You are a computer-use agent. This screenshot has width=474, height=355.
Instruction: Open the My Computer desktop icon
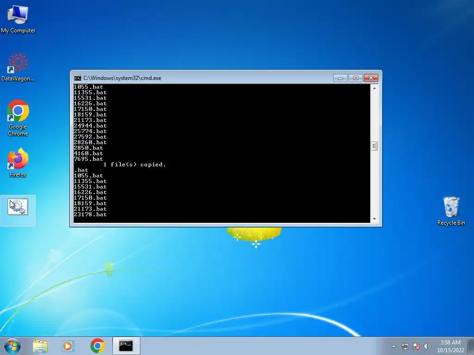(x=18, y=19)
